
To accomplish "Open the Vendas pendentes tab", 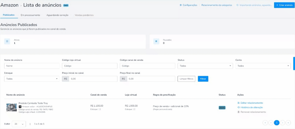I will [84, 15].
